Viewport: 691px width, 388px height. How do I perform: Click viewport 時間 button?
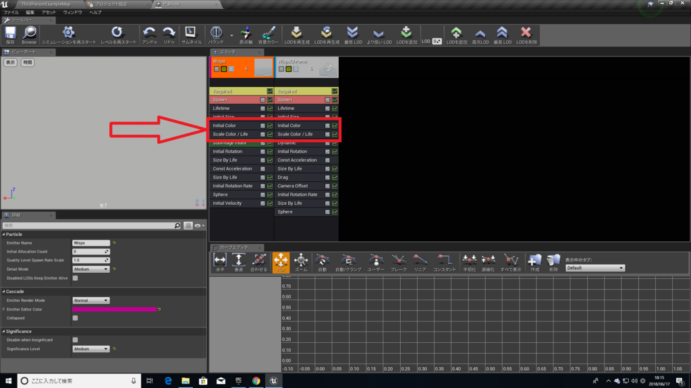point(27,63)
